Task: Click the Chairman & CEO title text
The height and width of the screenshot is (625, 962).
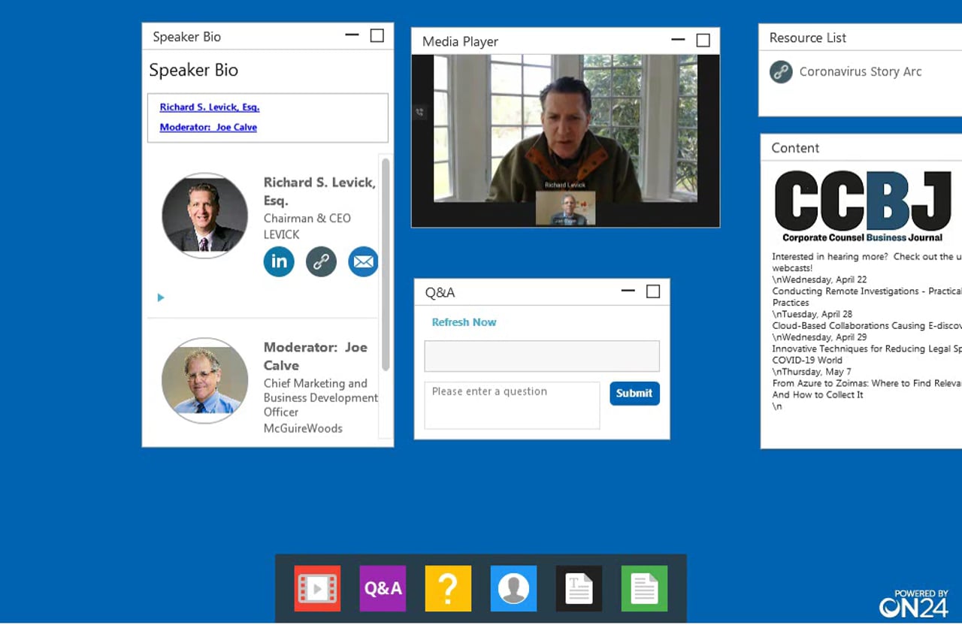Action: coord(307,219)
